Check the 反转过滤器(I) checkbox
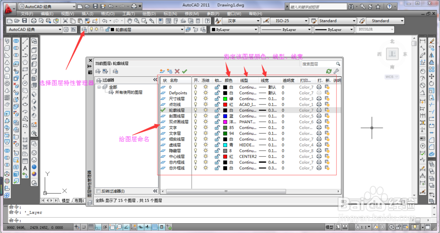This screenshot has width=440, height=233. pyautogui.click(x=98, y=191)
